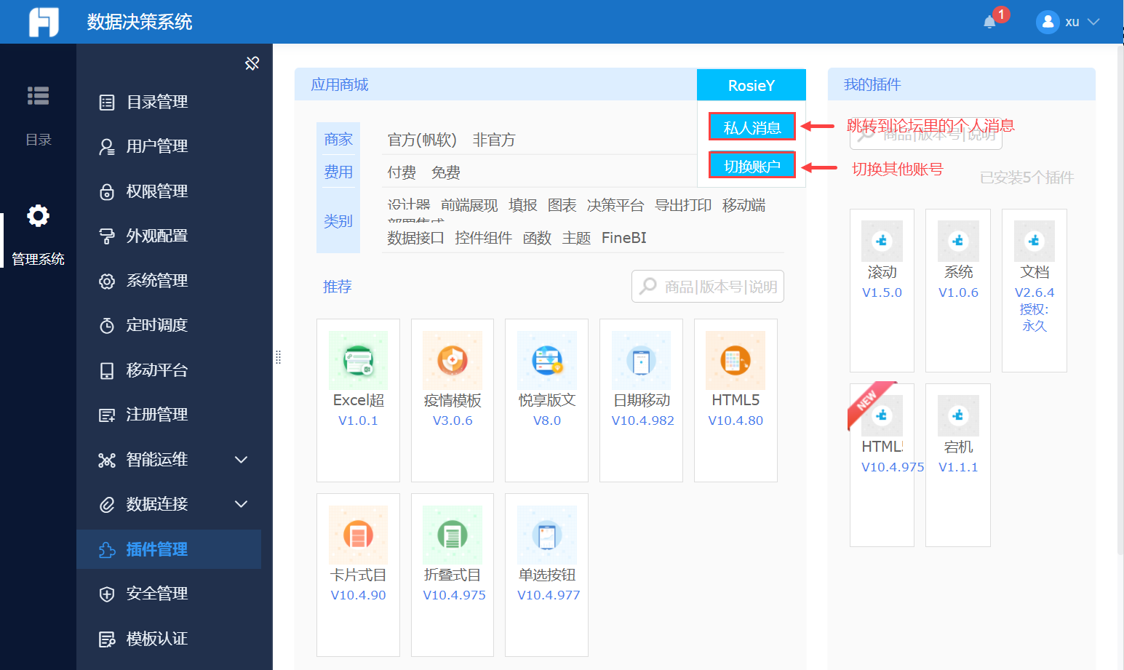Filter by 官方(帆软) merchant
Image resolution: width=1124 pixels, height=670 pixels.
coord(422,140)
